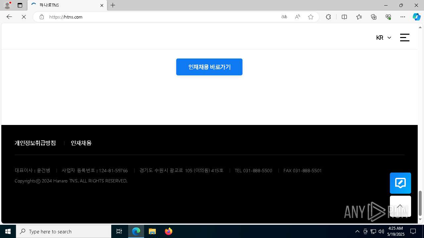Click the TEL 031-888-5500 text

[253, 171]
